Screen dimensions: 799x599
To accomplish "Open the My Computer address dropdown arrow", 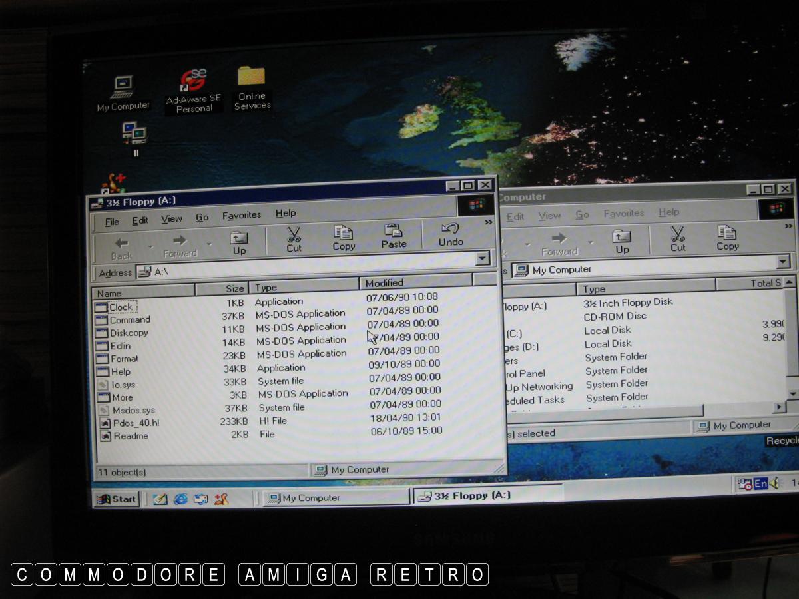I will tap(783, 262).
